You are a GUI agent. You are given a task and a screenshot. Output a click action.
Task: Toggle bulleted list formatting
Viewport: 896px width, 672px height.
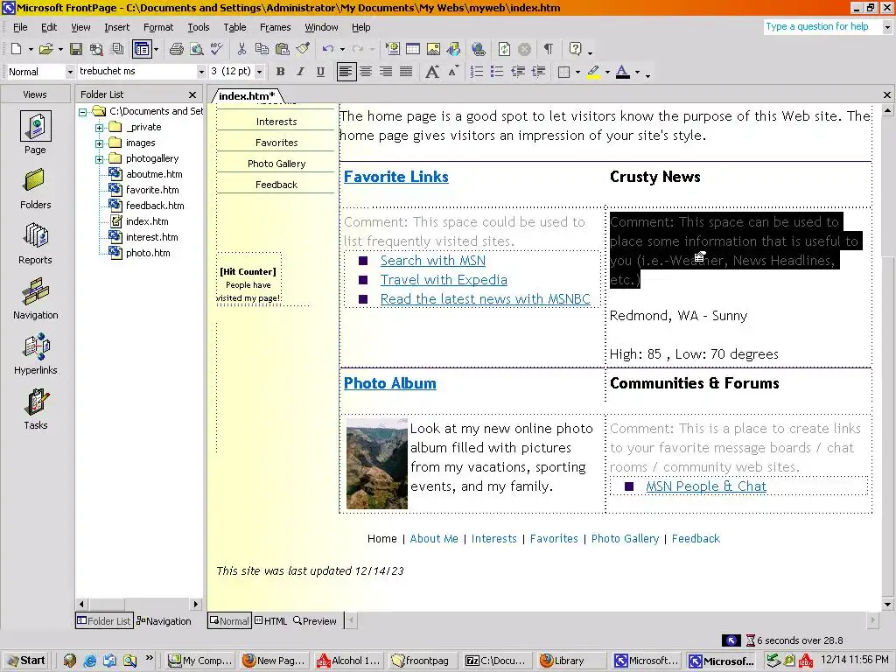click(497, 72)
